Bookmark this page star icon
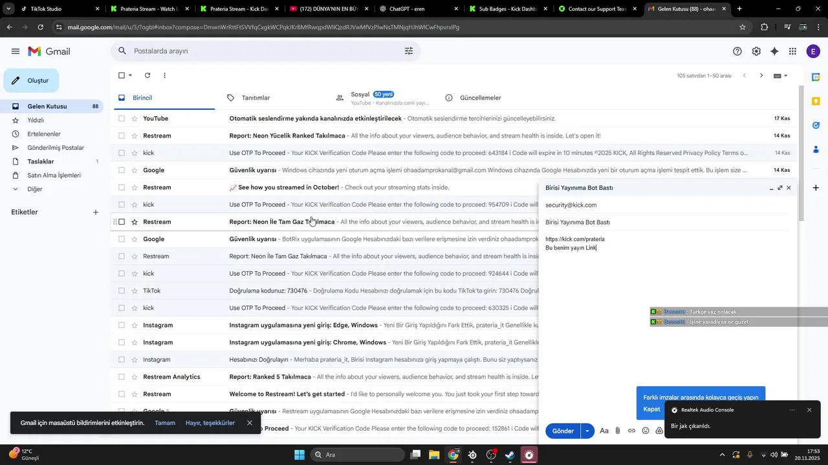This screenshot has width=828, height=465. [743, 27]
